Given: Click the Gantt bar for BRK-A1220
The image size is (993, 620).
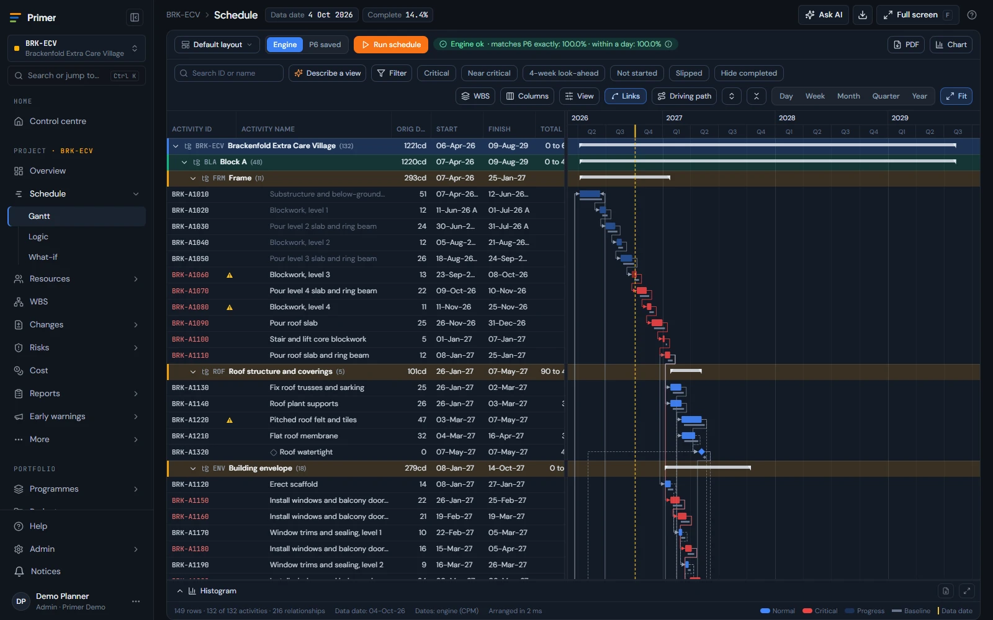Looking at the screenshot, I should coord(691,420).
